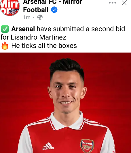The width and height of the screenshot is (131, 153).
Task: Open the Mirror page profile picture
Action: pos(10,7)
